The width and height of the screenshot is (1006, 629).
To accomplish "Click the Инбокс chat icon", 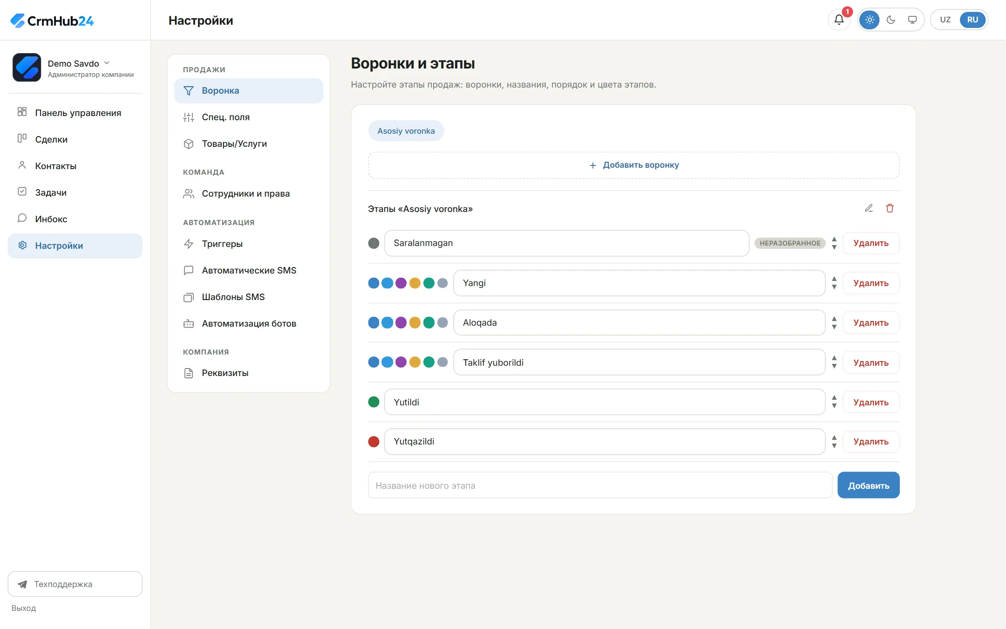I will [22, 219].
